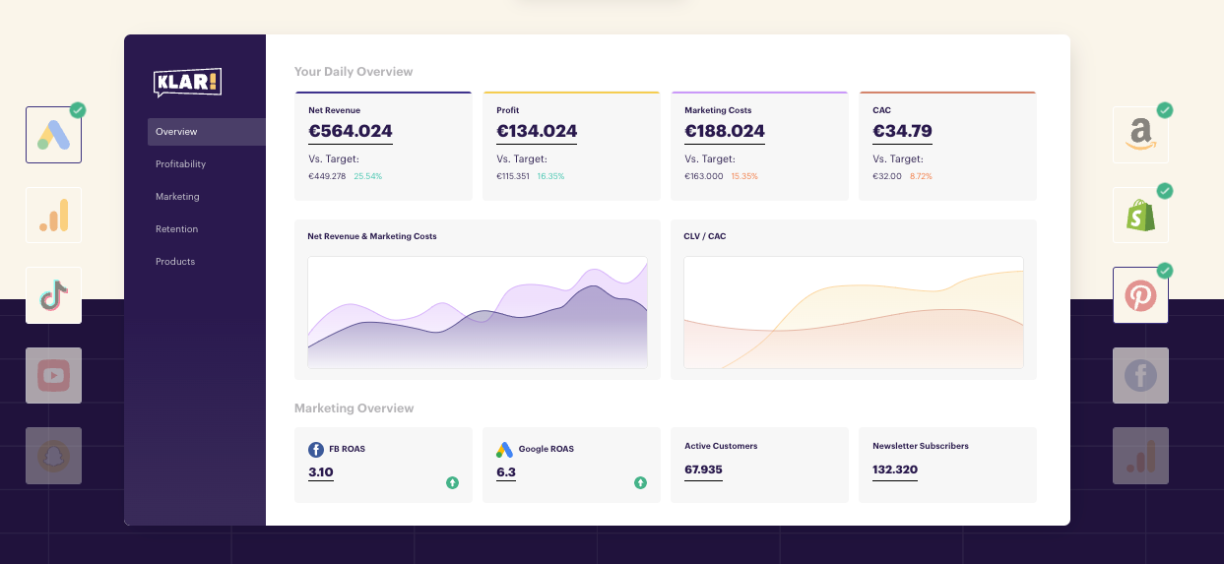Open the TikTok integration tile

(x=53, y=295)
